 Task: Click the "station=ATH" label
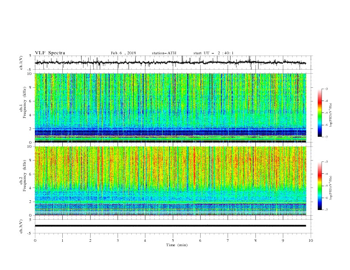[164, 53]
